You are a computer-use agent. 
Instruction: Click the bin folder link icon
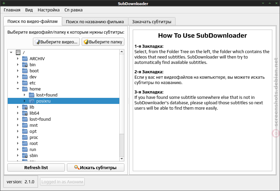click(x=25, y=65)
